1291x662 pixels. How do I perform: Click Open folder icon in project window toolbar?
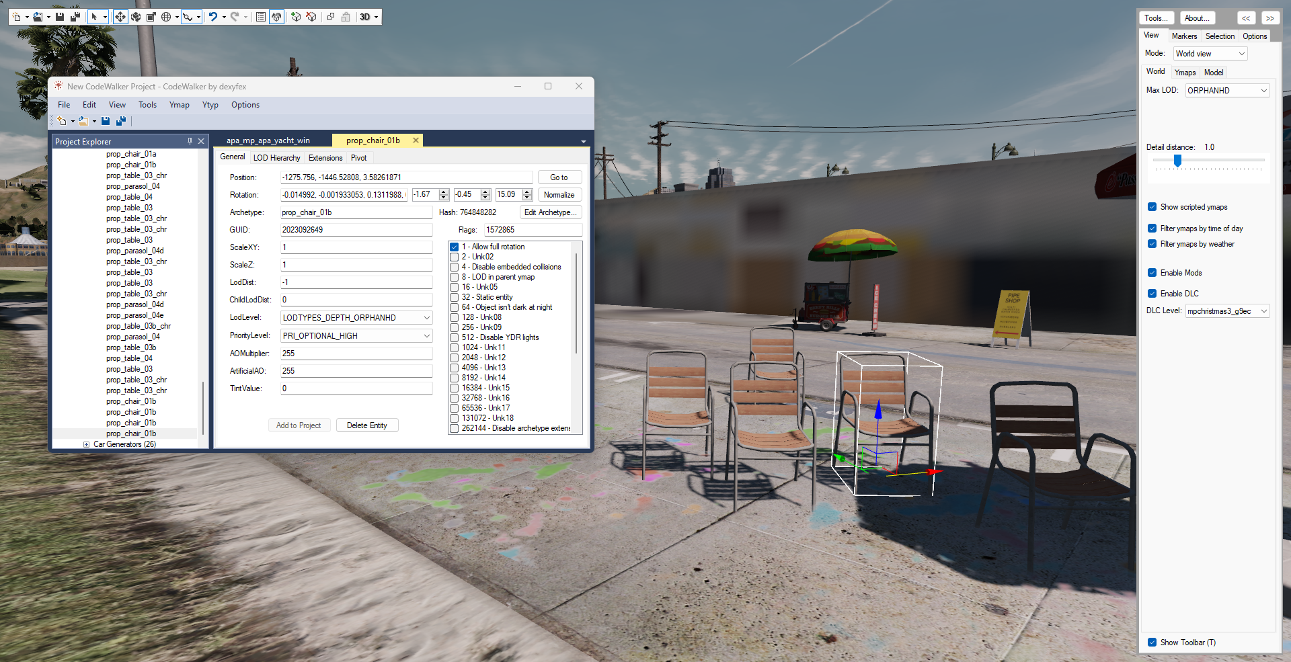(83, 121)
